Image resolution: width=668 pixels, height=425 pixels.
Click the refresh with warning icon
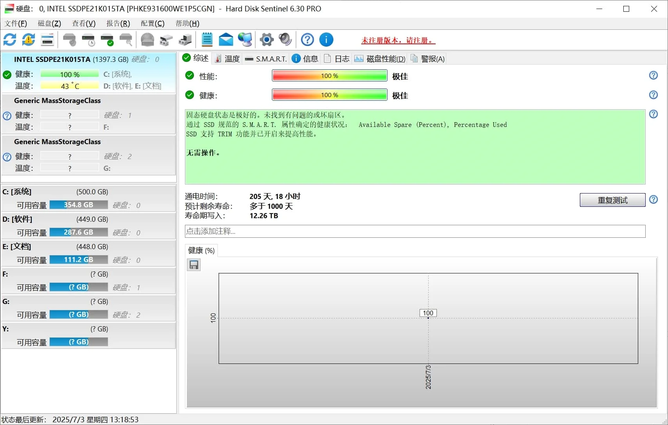tap(29, 40)
